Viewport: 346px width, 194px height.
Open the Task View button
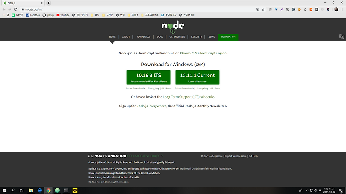[21, 190]
